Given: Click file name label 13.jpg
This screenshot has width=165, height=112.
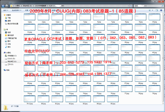Looking at the screenshot, I should [57, 32].
